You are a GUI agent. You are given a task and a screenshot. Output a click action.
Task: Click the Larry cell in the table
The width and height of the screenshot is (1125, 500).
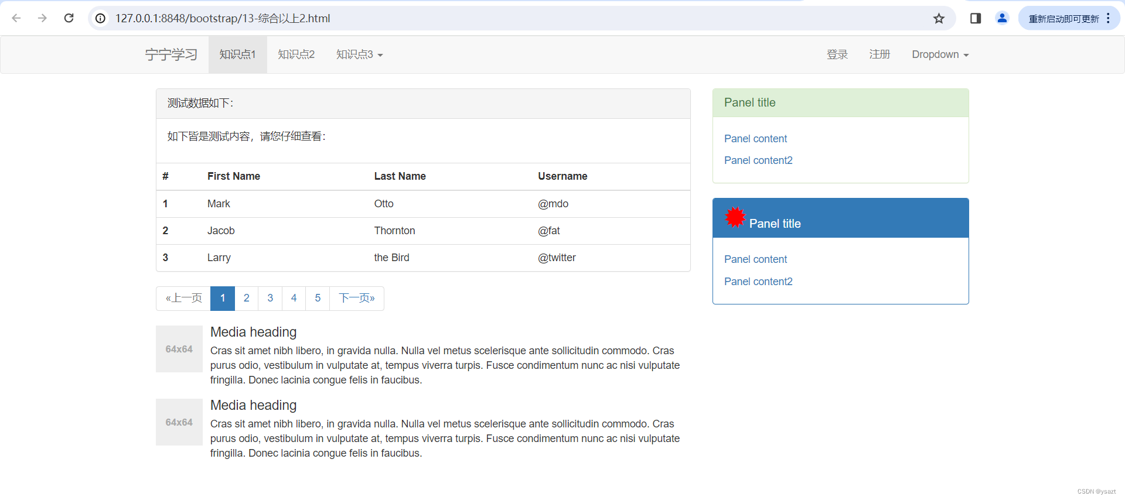point(219,258)
